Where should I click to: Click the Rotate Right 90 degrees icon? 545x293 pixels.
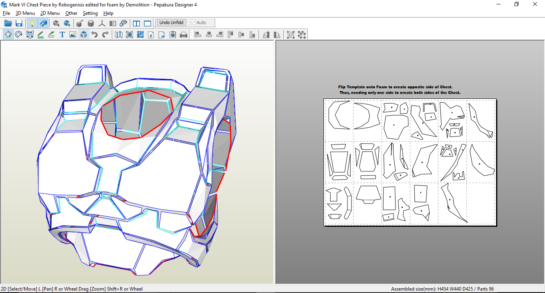277,35
